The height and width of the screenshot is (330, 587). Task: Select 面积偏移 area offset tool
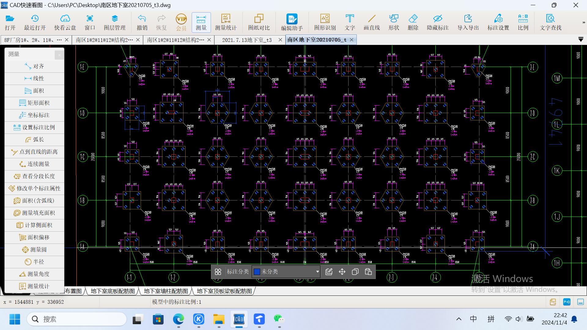point(35,237)
